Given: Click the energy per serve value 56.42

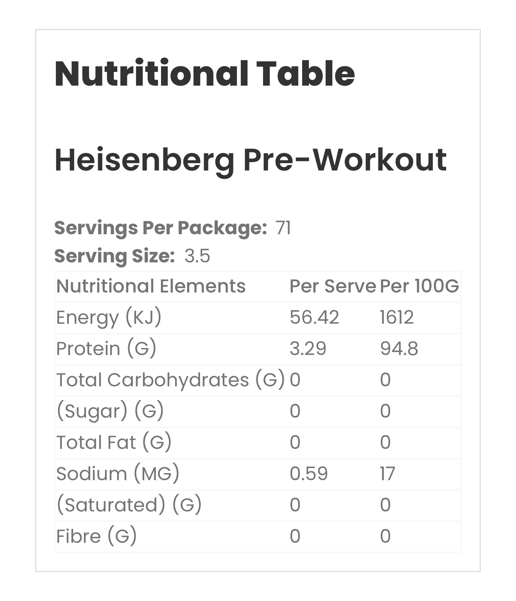Looking at the screenshot, I should point(314,318).
